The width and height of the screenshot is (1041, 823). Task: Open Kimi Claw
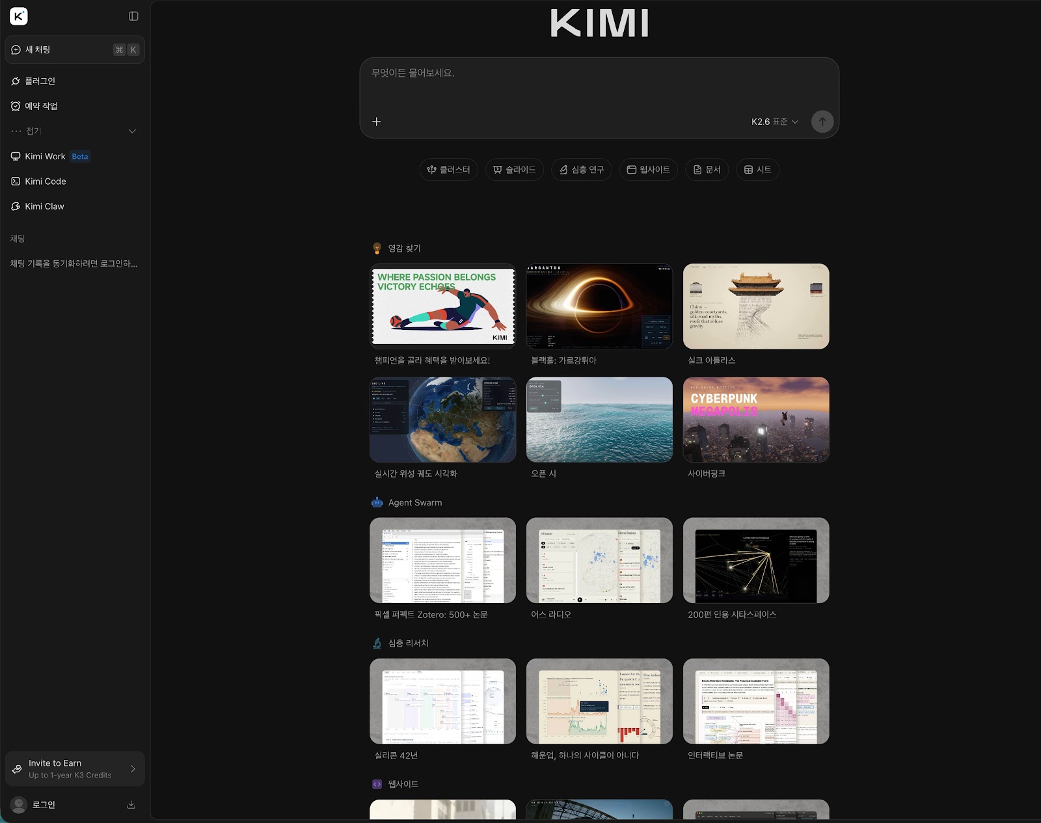(x=75, y=206)
